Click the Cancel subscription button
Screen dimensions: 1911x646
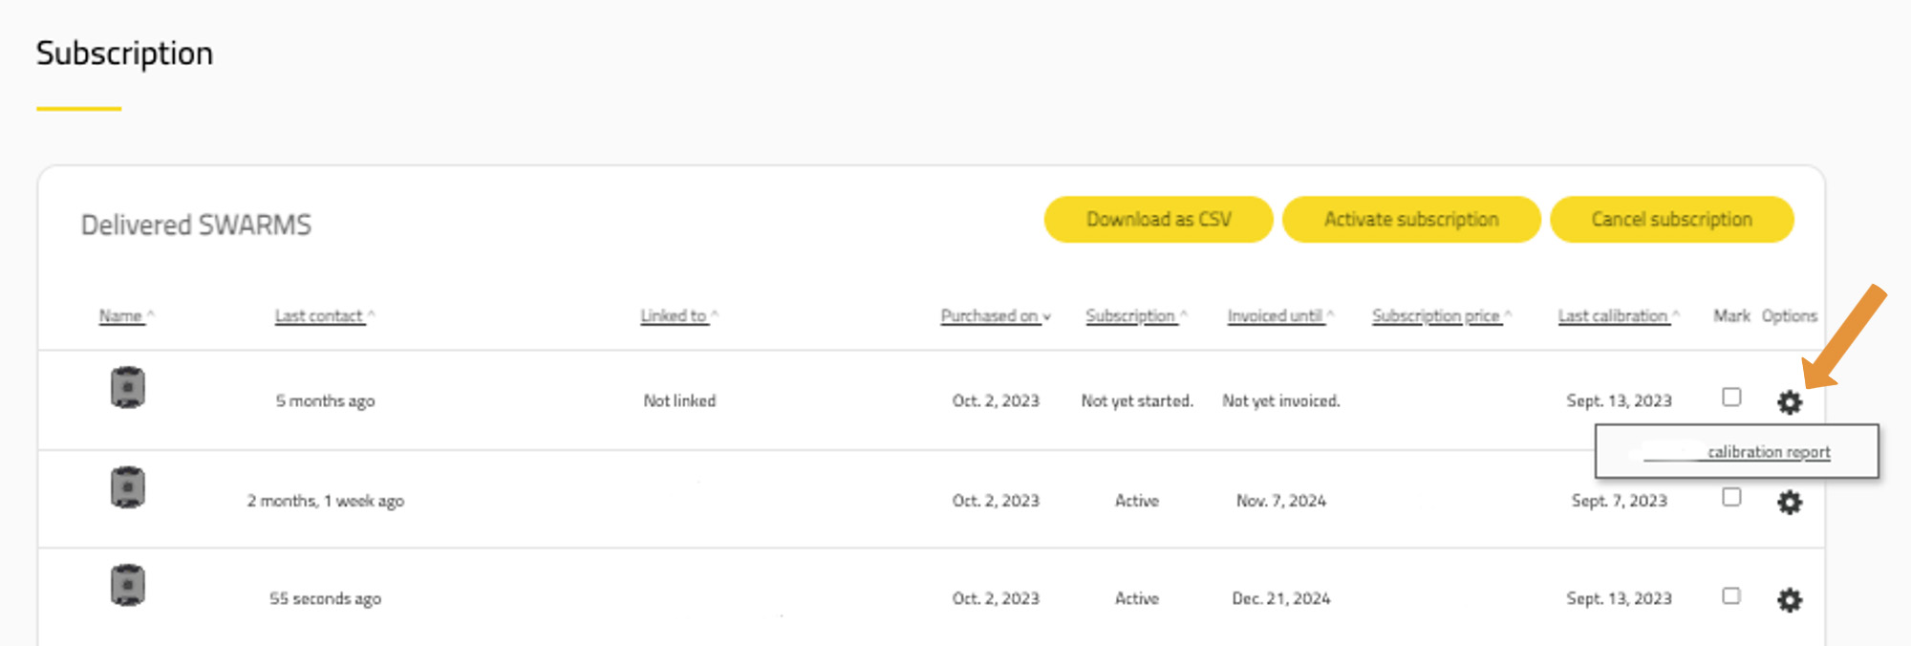tap(1671, 220)
